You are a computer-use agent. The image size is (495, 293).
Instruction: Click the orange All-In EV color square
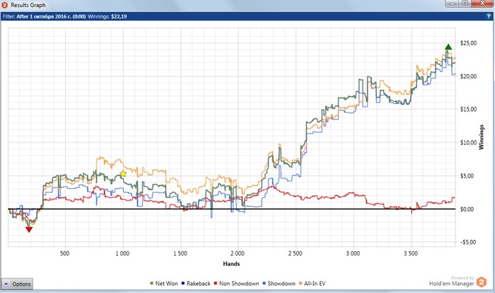(x=301, y=284)
